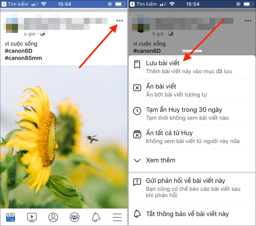Select Lưu bài viết to save the post

click(163, 63)
